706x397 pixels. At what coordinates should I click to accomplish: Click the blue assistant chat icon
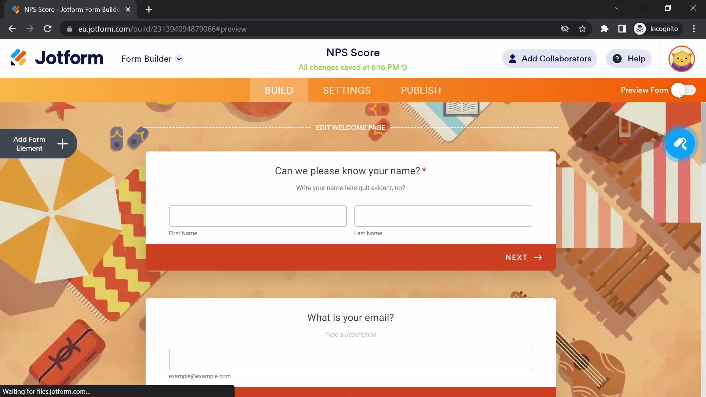click(680, 143)
